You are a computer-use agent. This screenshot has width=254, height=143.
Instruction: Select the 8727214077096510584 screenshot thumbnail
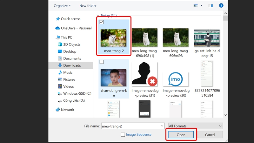click(207, 74)
